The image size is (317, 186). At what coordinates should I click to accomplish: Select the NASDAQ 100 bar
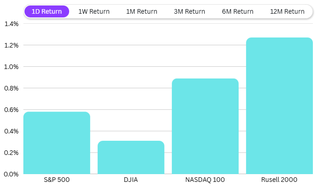coord(205,126)
